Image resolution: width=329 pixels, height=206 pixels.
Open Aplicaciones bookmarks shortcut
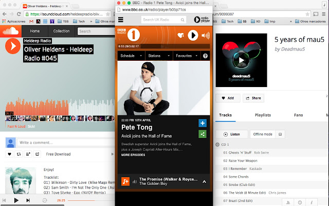point(14,22)
